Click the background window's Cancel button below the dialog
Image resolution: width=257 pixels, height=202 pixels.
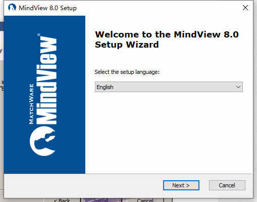(145, 200)
